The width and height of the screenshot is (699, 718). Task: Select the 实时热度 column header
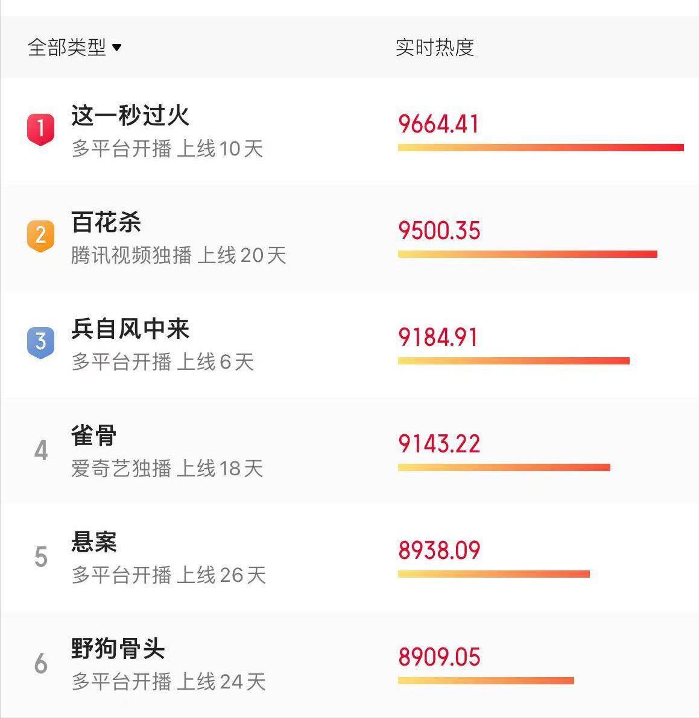434,47
